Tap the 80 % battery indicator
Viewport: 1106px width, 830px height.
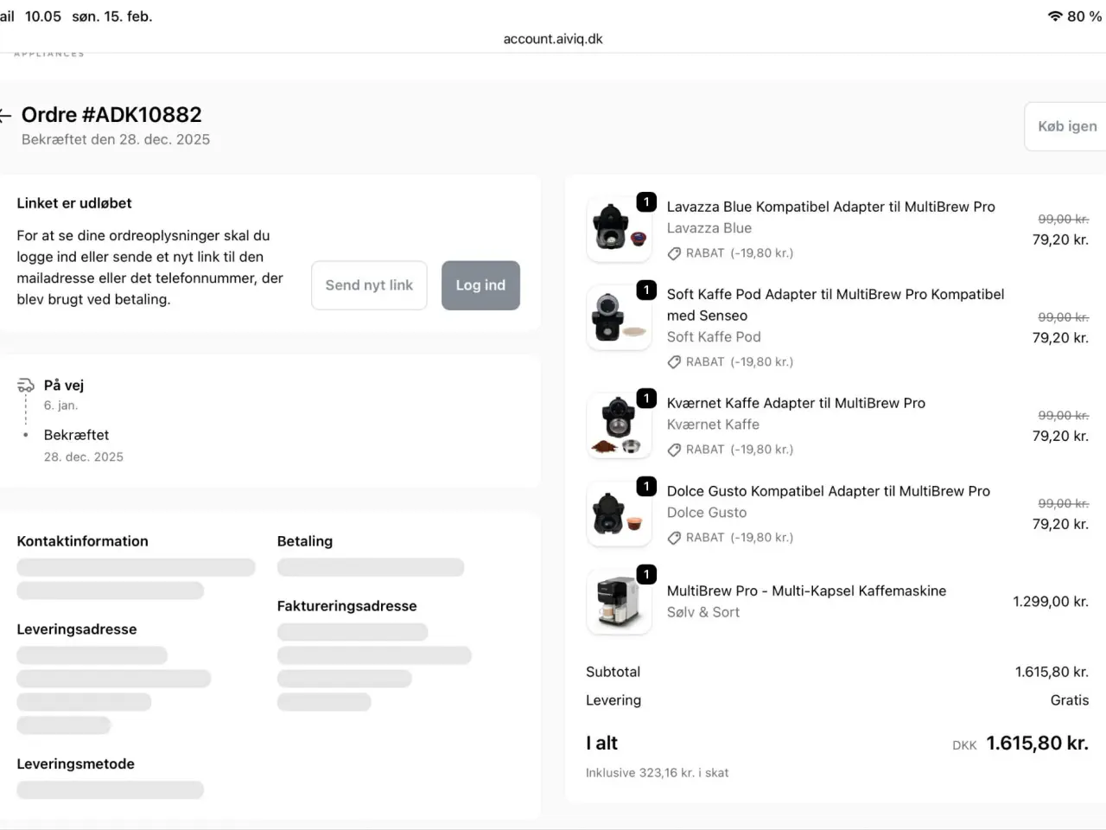click(1084, 16)
